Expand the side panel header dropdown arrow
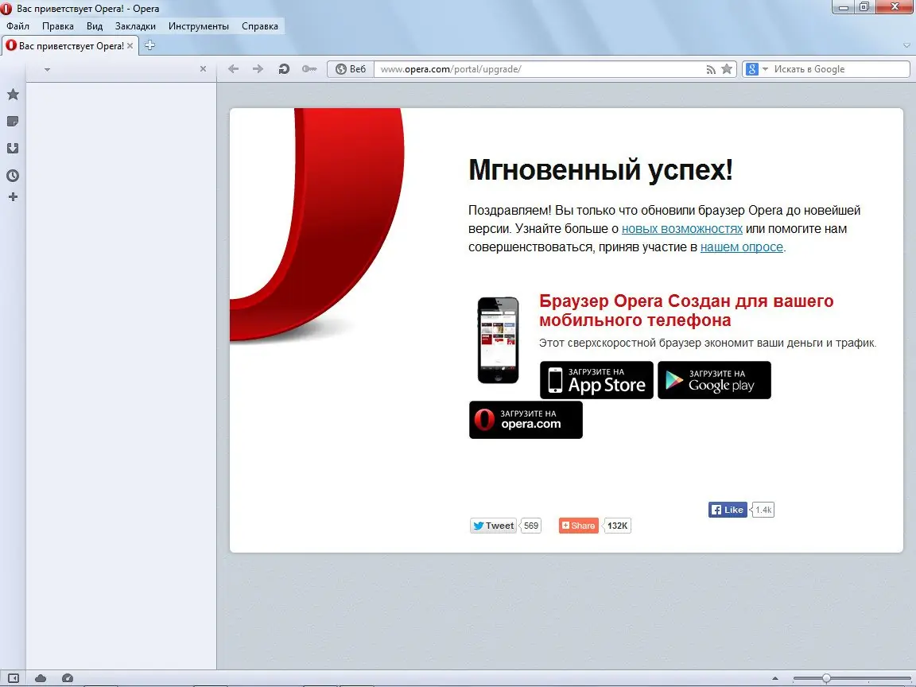 pos(48,69)
